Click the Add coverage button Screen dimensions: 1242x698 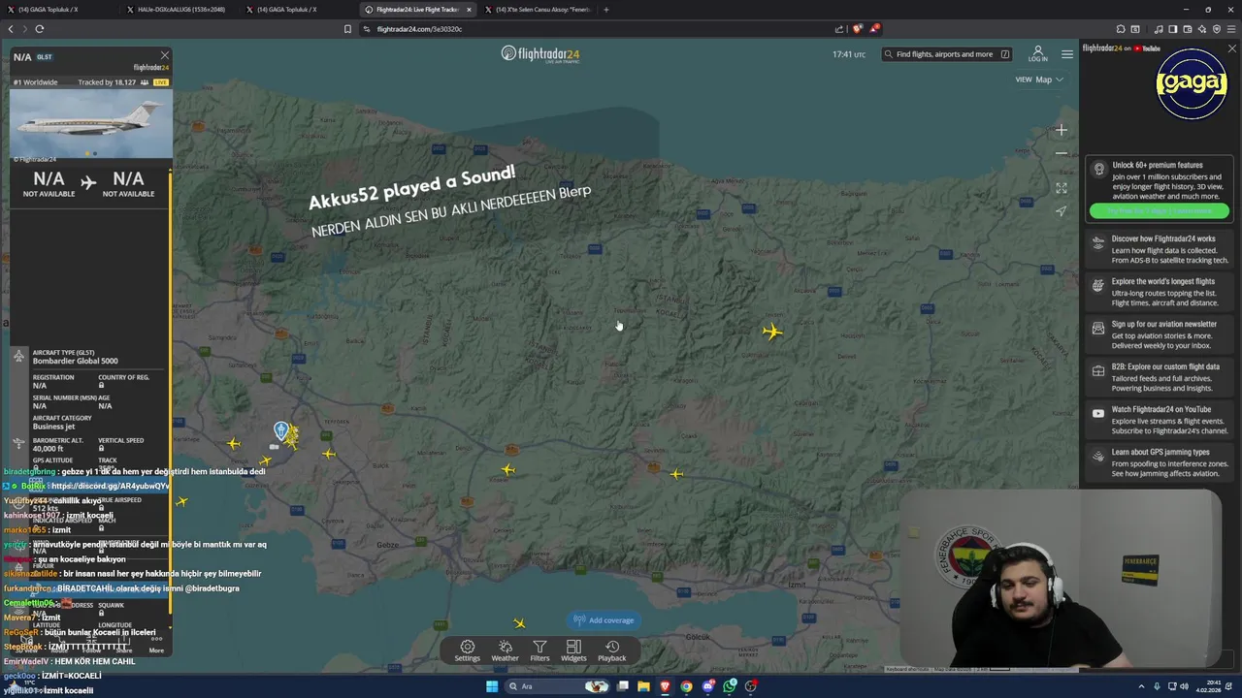click(604, 620)
